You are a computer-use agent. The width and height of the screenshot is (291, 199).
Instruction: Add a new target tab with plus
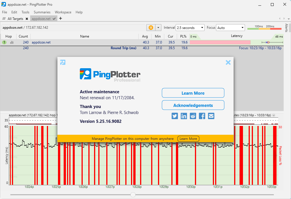(x=61, y=18)
